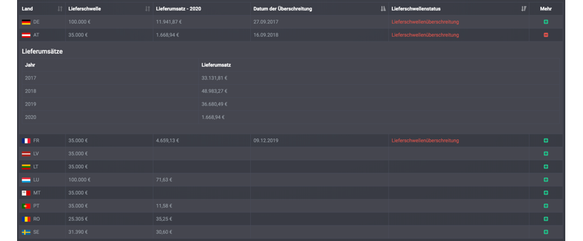Select the 2020 year row

coord(290,117)
